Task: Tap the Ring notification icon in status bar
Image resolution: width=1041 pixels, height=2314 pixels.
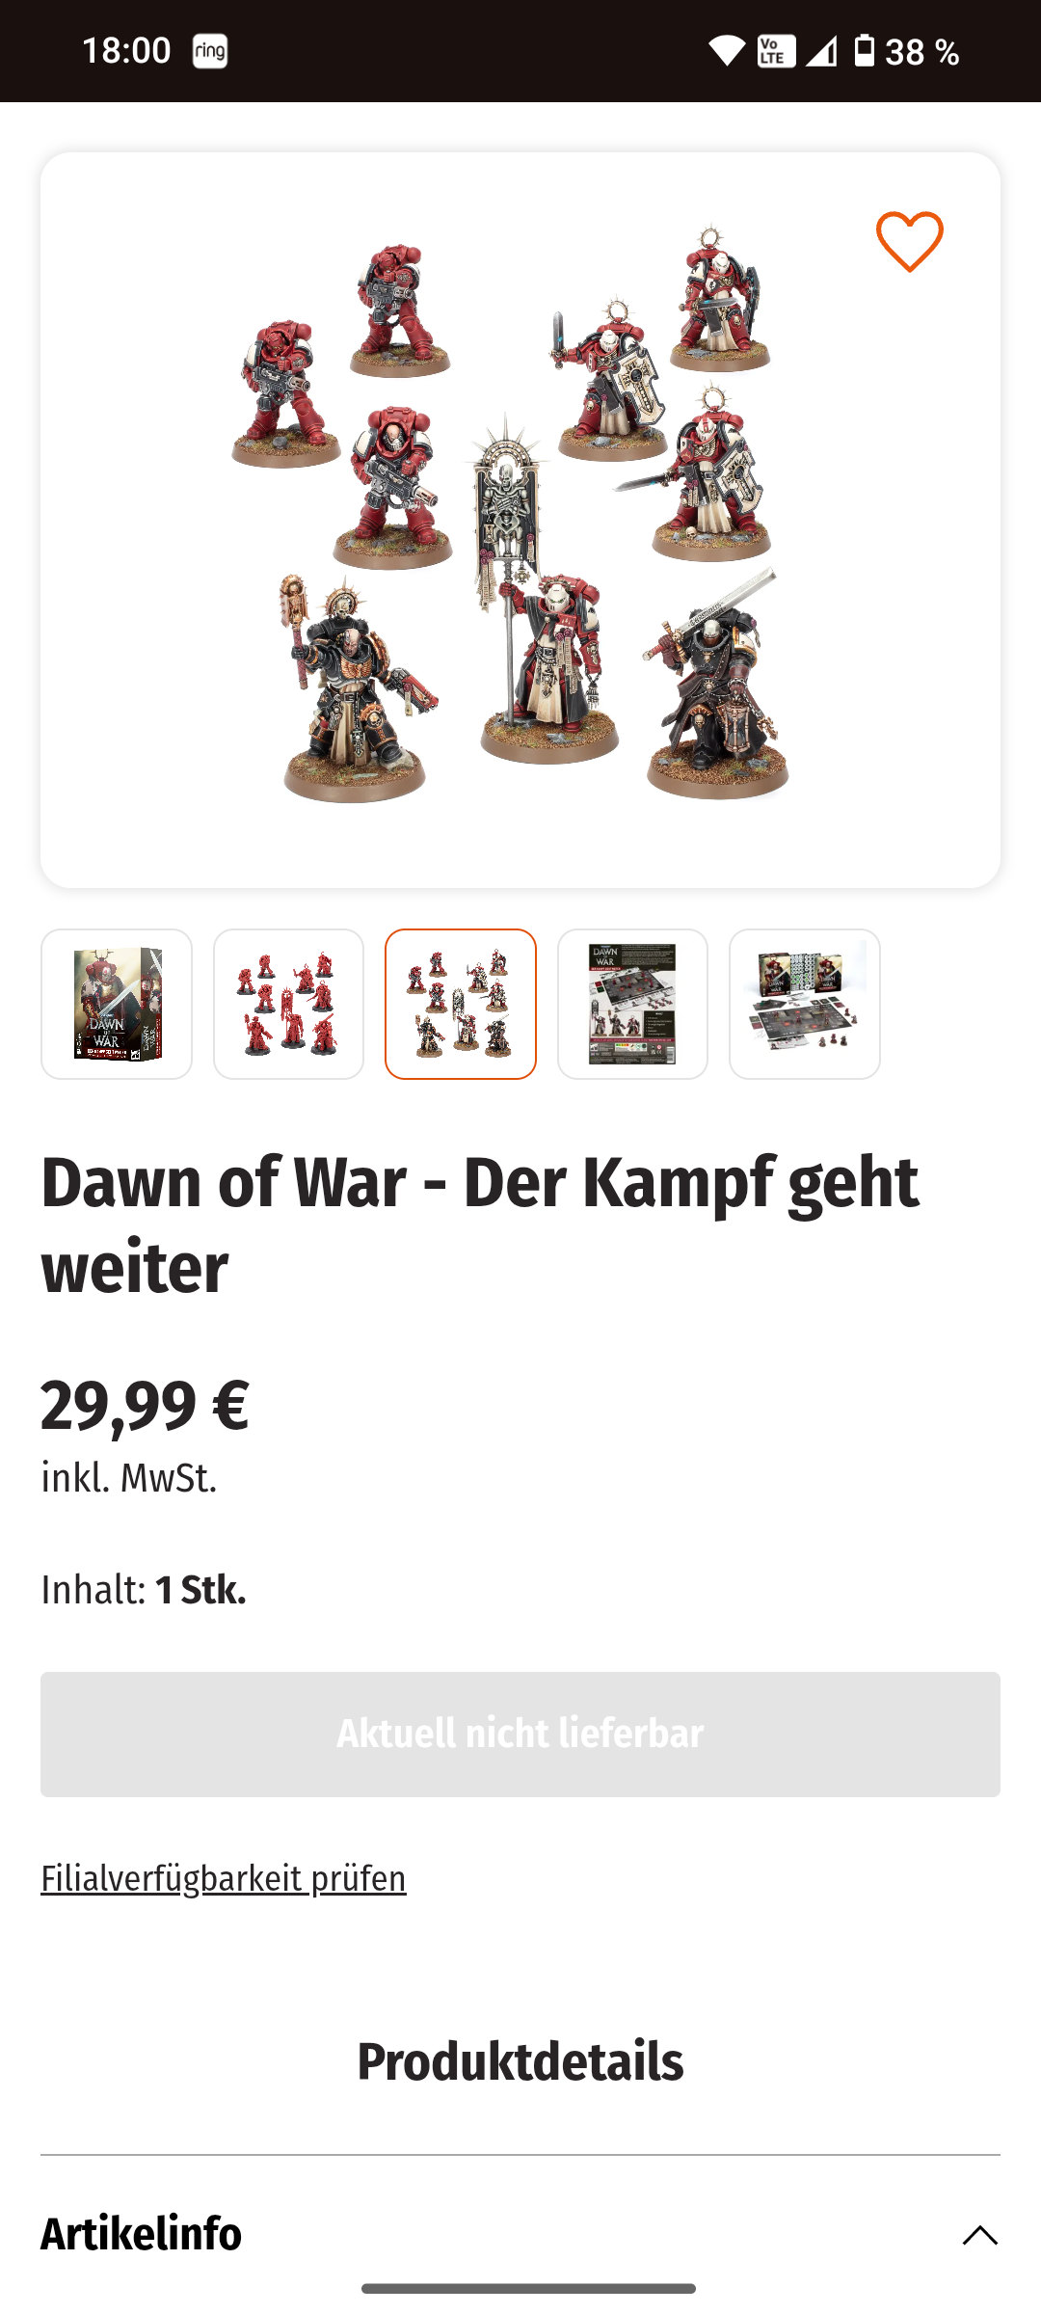Action: 209,51
